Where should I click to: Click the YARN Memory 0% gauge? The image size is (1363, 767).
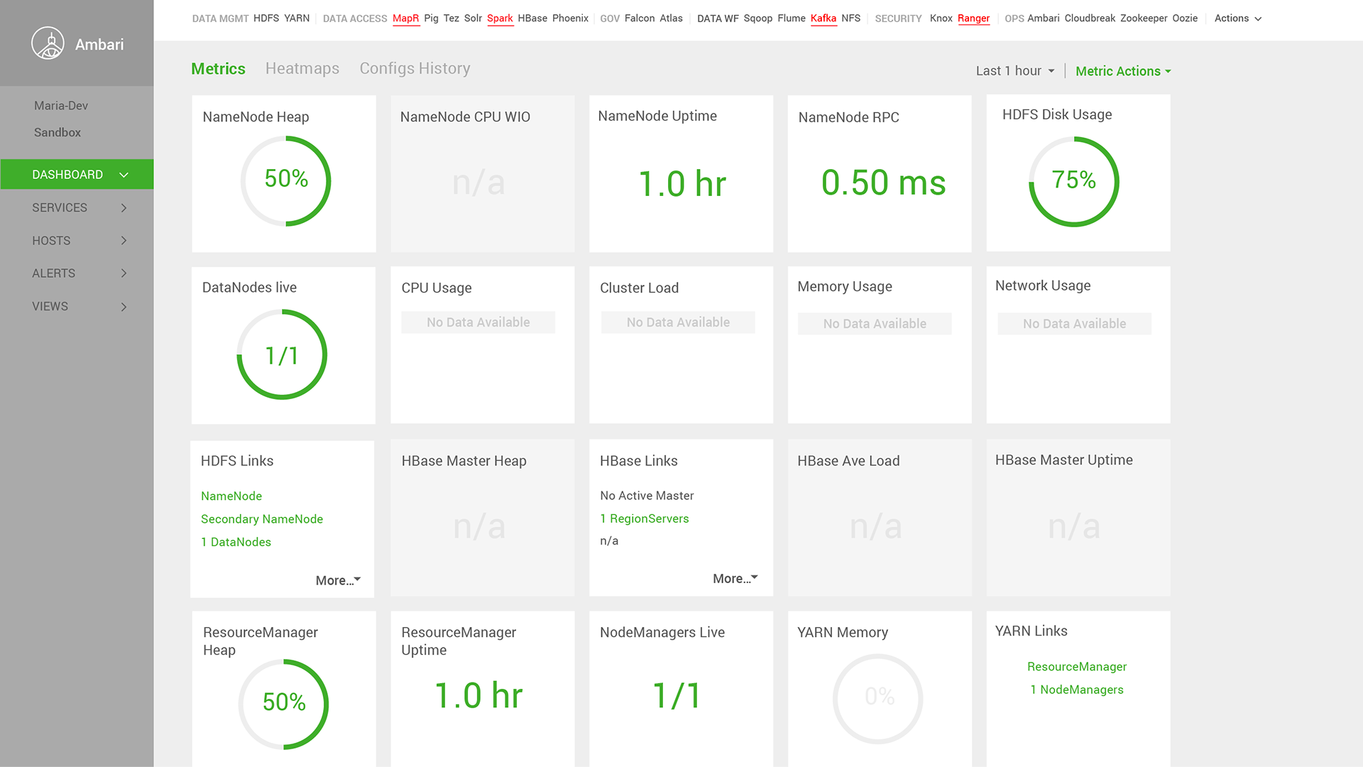pyautogui.click(x=878, y=699)
